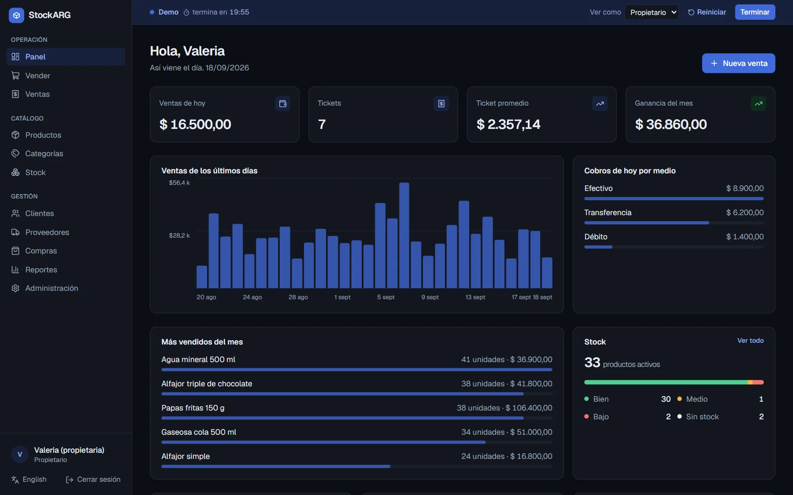Click the StockARG logo icon
This screenshot has width=793, height=495.
click(16, 15)
